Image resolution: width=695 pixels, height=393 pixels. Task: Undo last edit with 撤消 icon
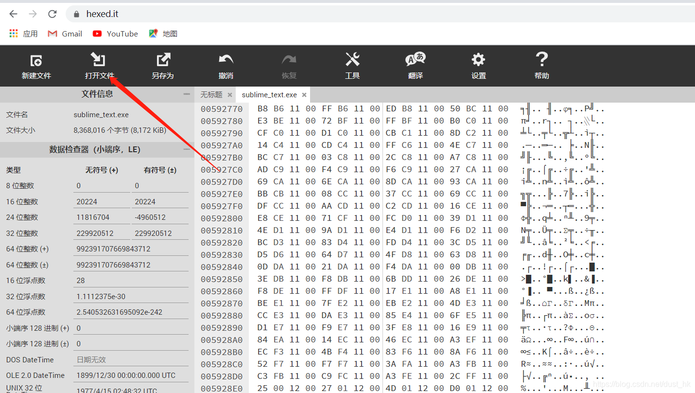click(226, 60)
